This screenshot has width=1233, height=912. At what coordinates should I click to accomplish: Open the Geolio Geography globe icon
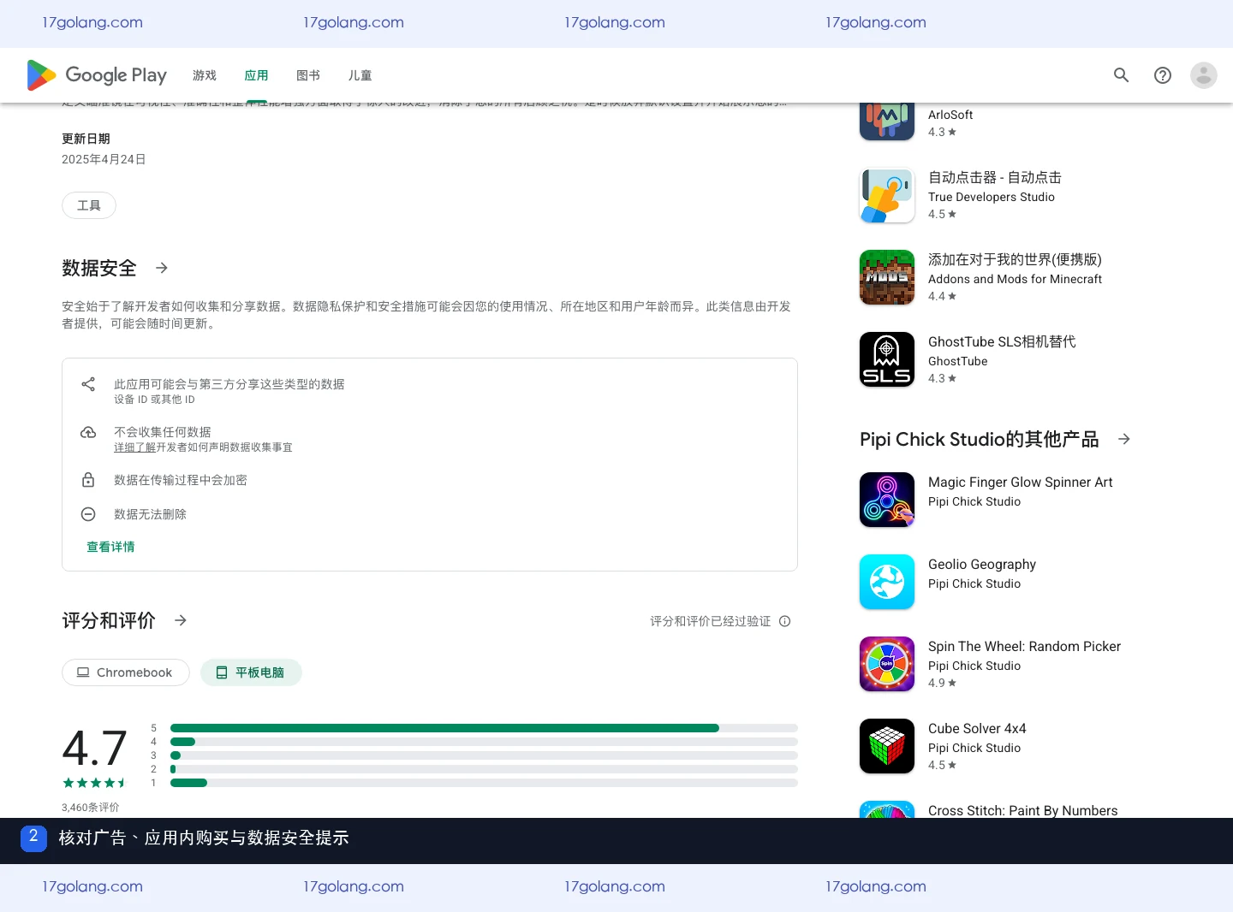(887, 582)
